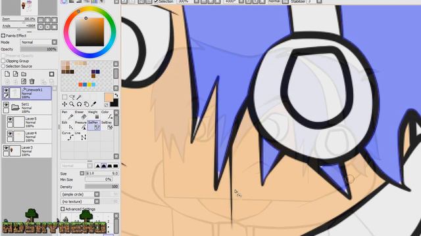Choose the Line linework tool
The width and height of the screenshot is (421, 236).
coord(81,136)
